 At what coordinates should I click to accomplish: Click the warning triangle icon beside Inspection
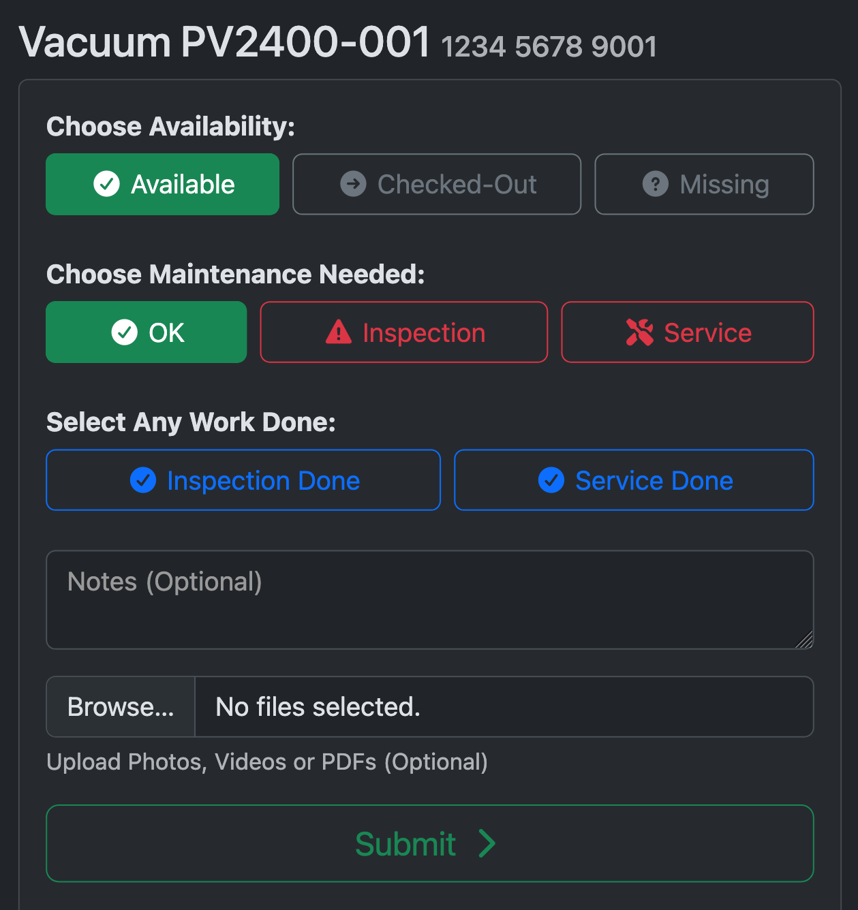(339, 332)
